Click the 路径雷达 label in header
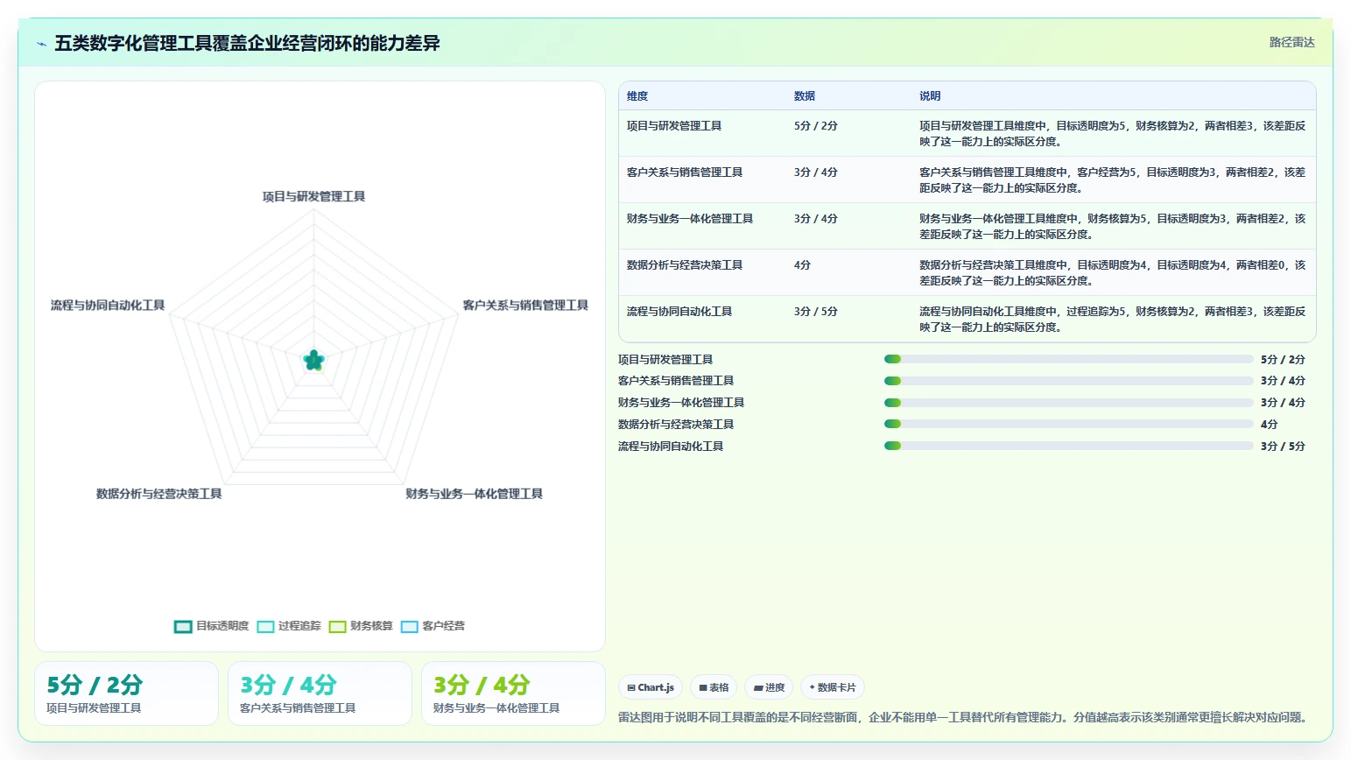The image size is (1351, 760). point(1292,42)
